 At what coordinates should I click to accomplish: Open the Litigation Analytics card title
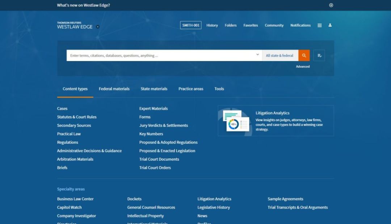[x=273, y=113]
